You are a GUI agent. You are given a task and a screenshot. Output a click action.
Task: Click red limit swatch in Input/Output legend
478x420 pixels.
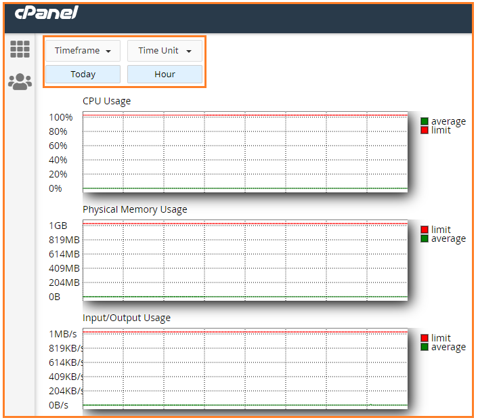click(x=425, y=338)
